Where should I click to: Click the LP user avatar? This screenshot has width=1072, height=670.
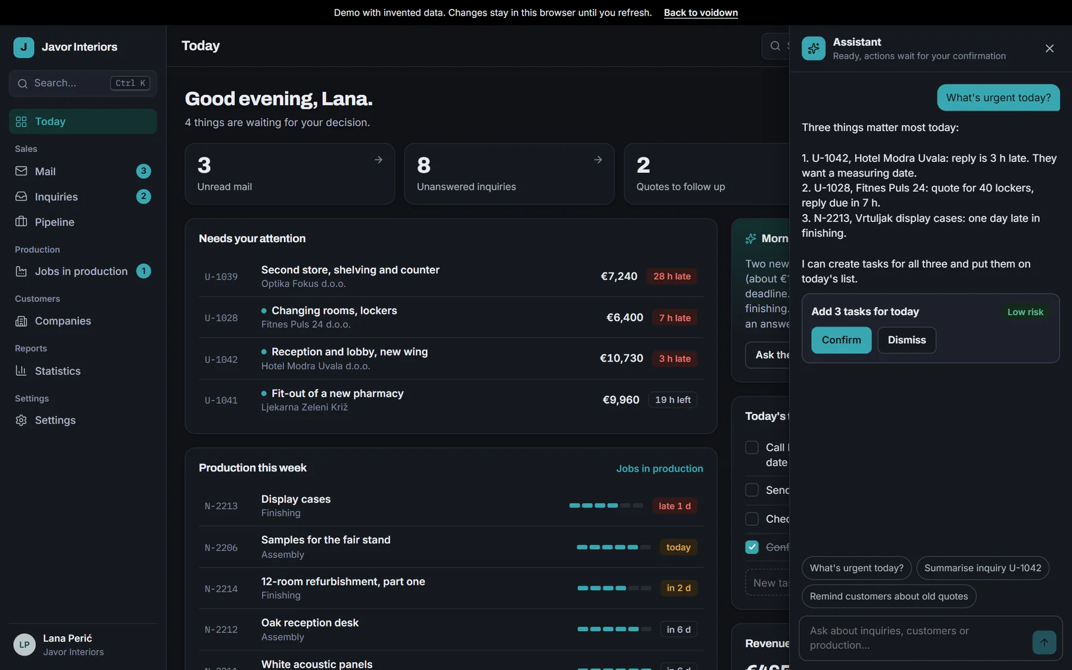(x=24, y=645)
